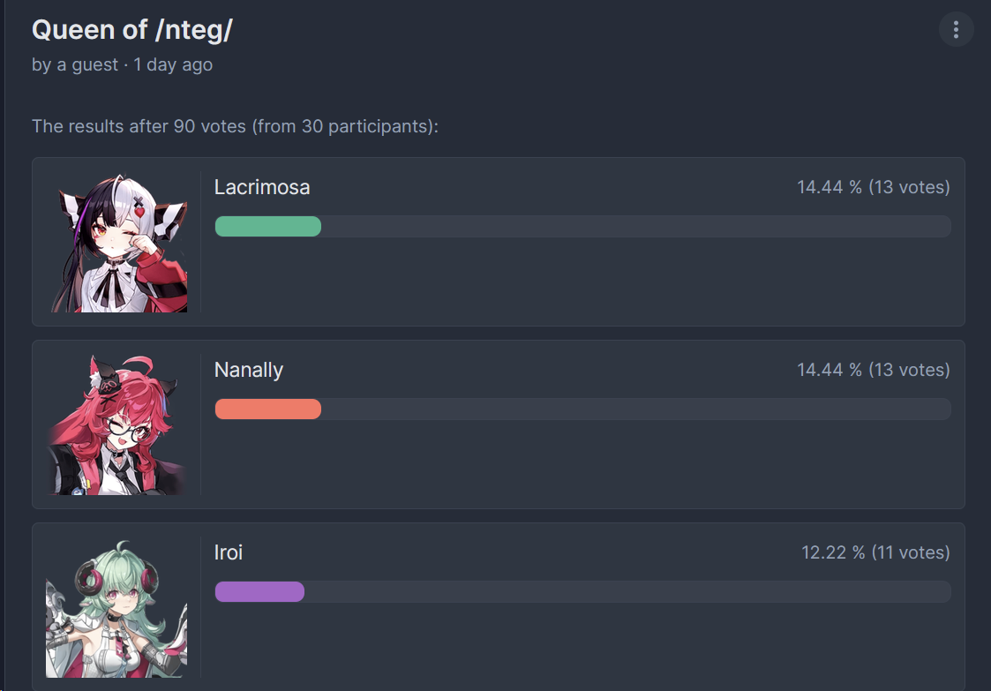Viewport: 991px width, 691px height.
Task: Click the Lacrimosa character thumbnail
Action: [116, 242]
